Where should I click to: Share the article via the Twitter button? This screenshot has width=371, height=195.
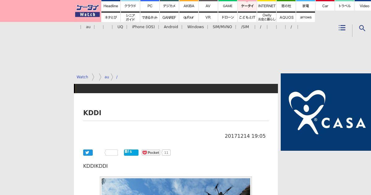[x=88, y=153]
